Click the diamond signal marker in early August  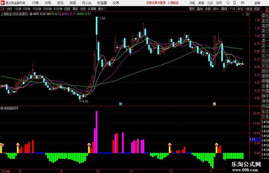[x=18, y=145]
